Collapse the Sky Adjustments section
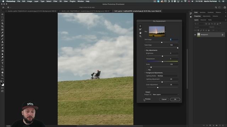Screen dimensions: 227x127 point(145,50)
